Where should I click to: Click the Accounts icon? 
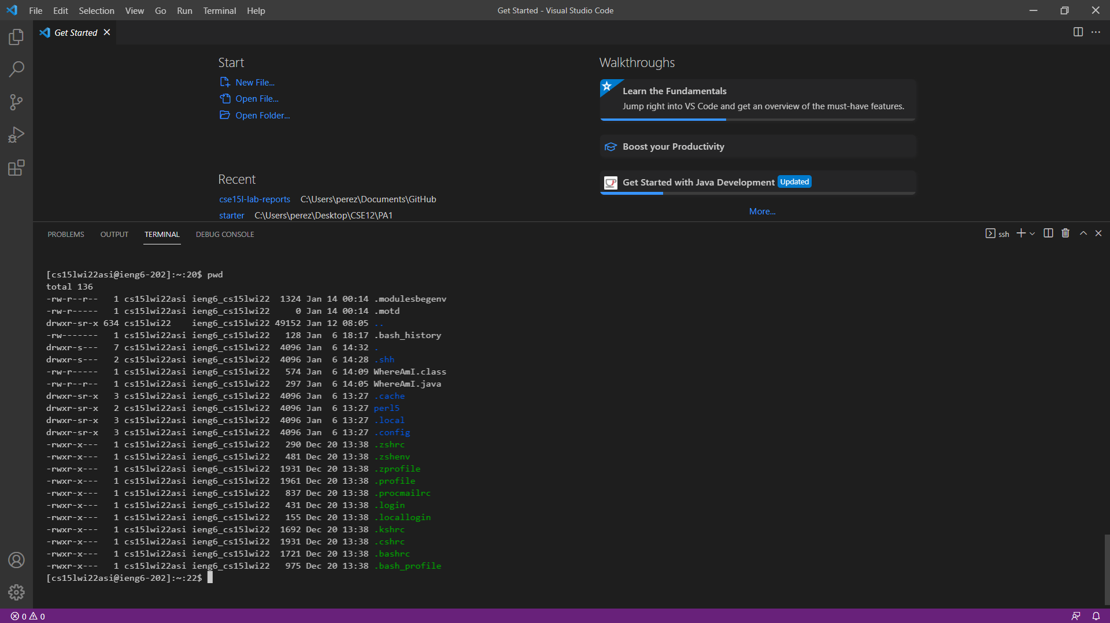(x=16, y=559)
